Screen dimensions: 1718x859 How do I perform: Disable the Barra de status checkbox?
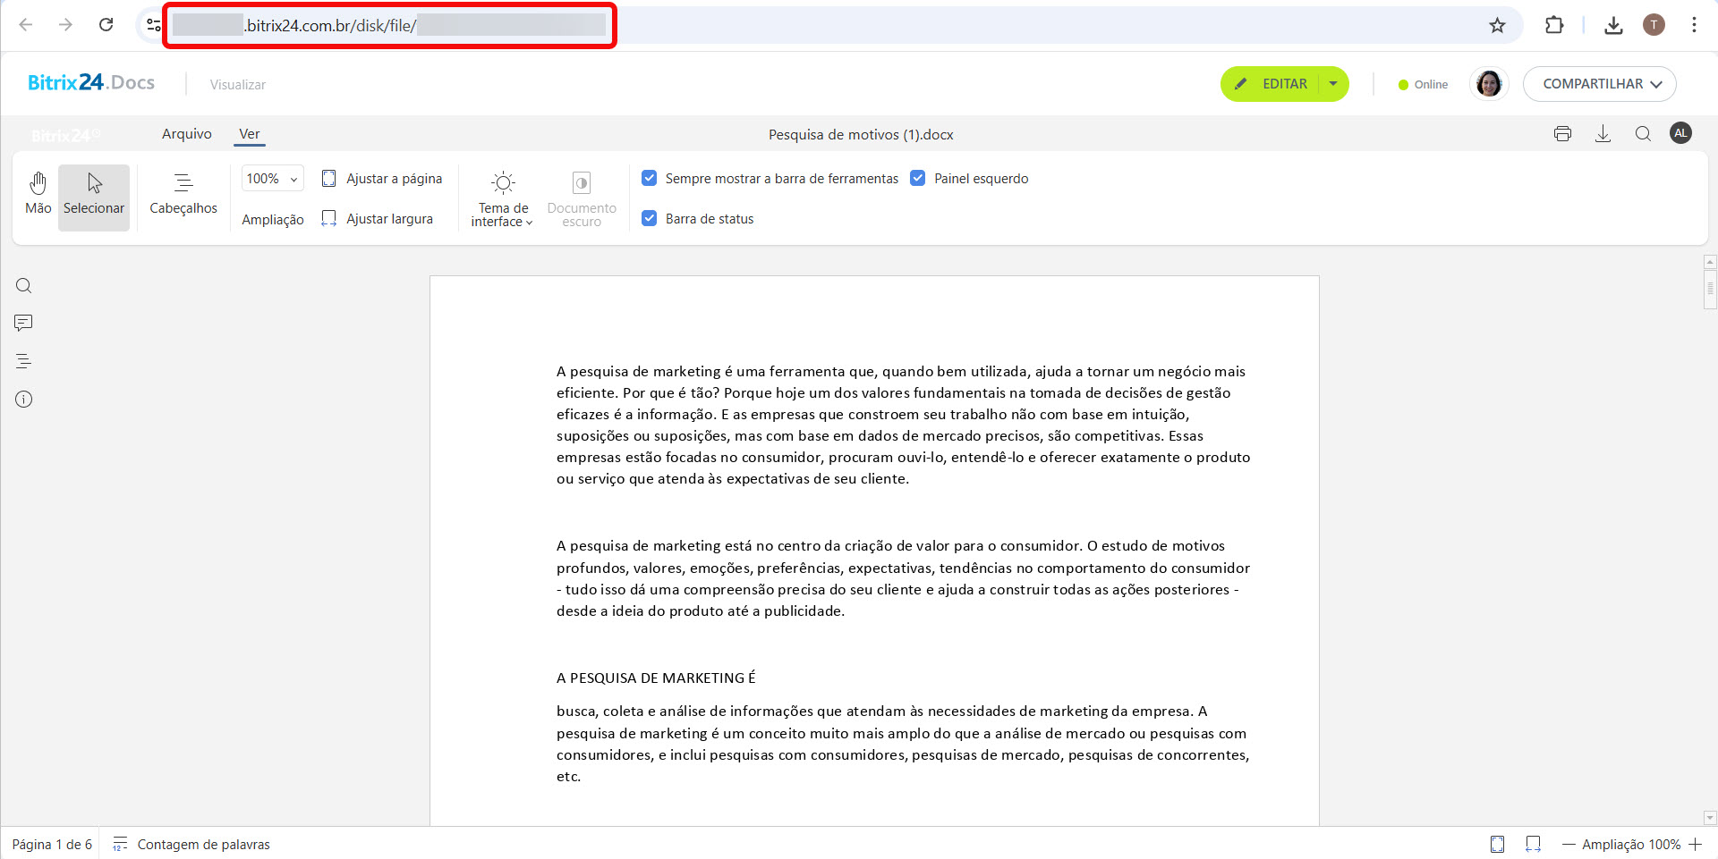[650, 219]
